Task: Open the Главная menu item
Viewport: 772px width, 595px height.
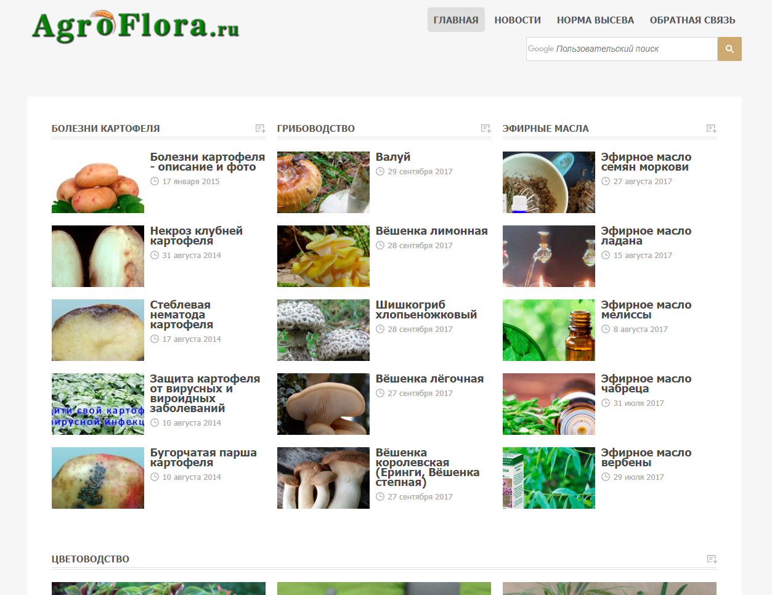Action: tap(456, 20)
